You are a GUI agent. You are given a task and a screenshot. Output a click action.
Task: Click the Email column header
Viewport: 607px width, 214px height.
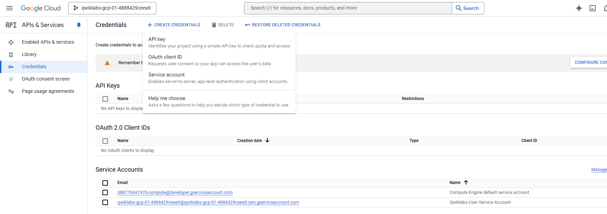[123, 183]
